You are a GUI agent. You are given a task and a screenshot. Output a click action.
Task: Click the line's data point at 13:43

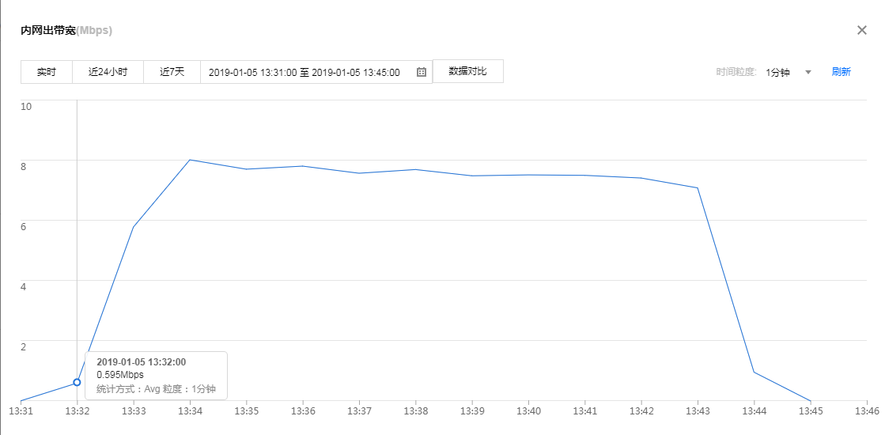pos(698,187)
